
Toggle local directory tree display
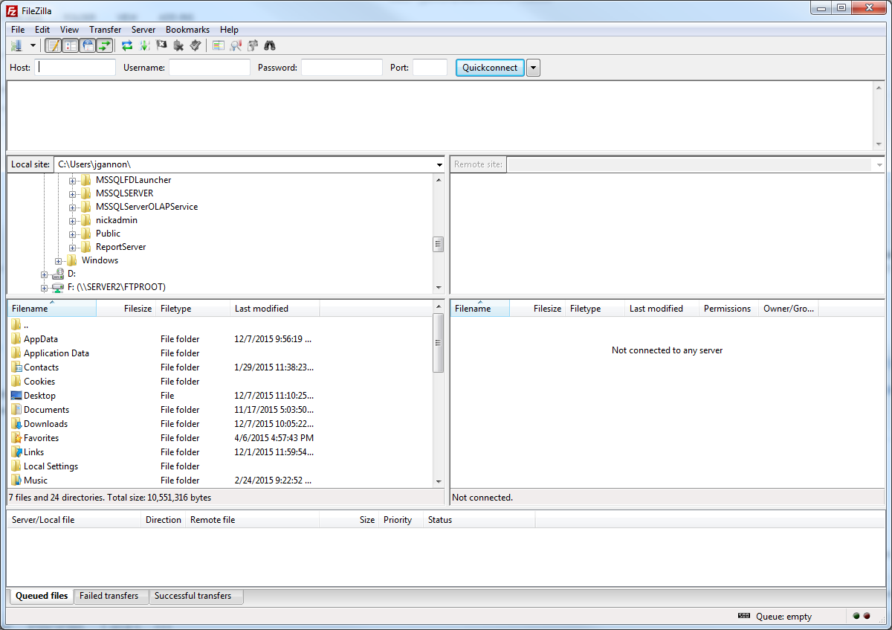click(x=71, y=45)
